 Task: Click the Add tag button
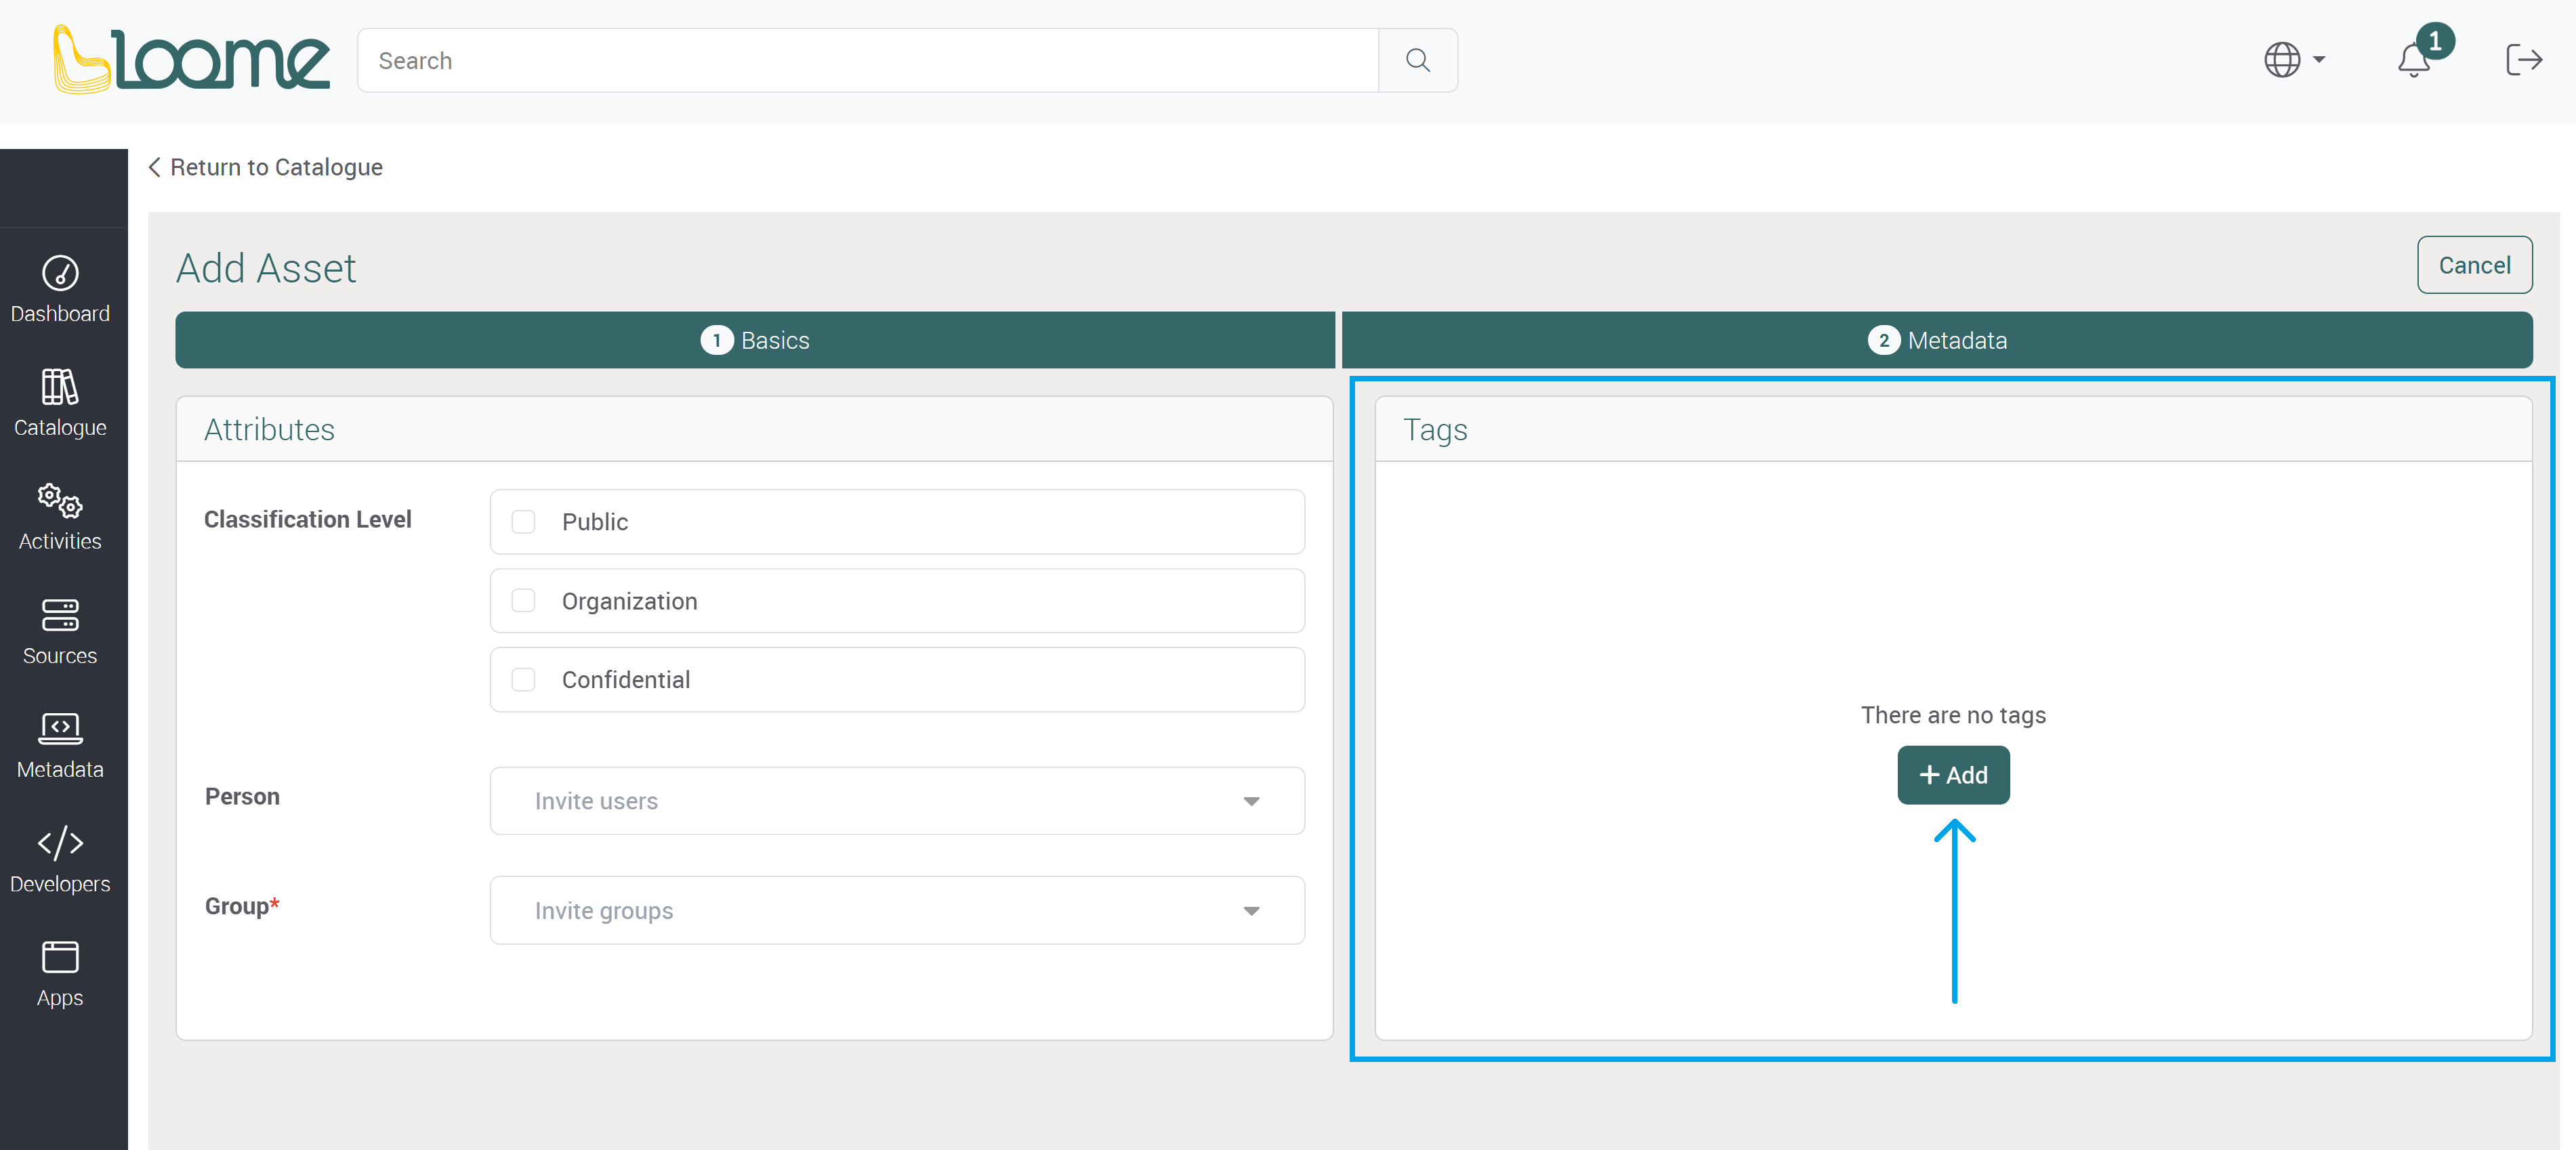[x=1953, y=775]
